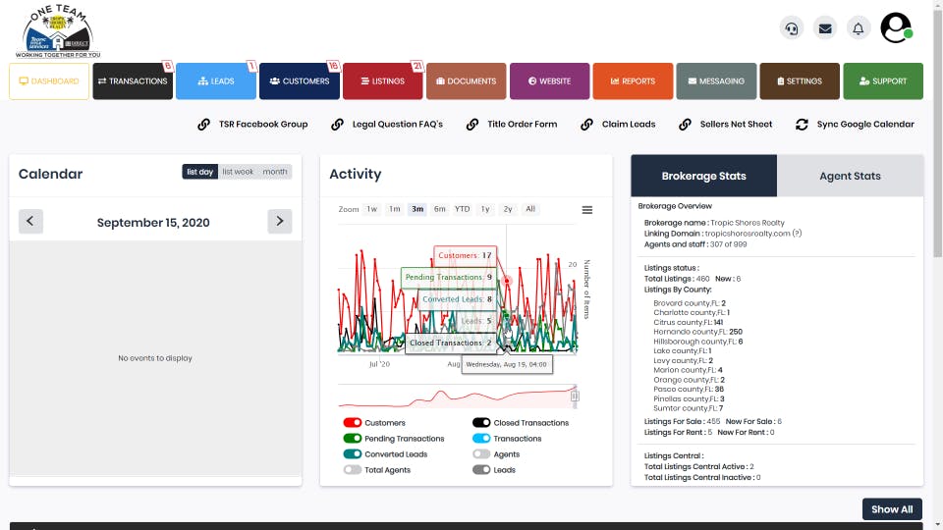The width and height of the screenshot is (943, 530).
Task: Click the chart navigator range handle
Action: pyautogui.click(x=575, y=396)
